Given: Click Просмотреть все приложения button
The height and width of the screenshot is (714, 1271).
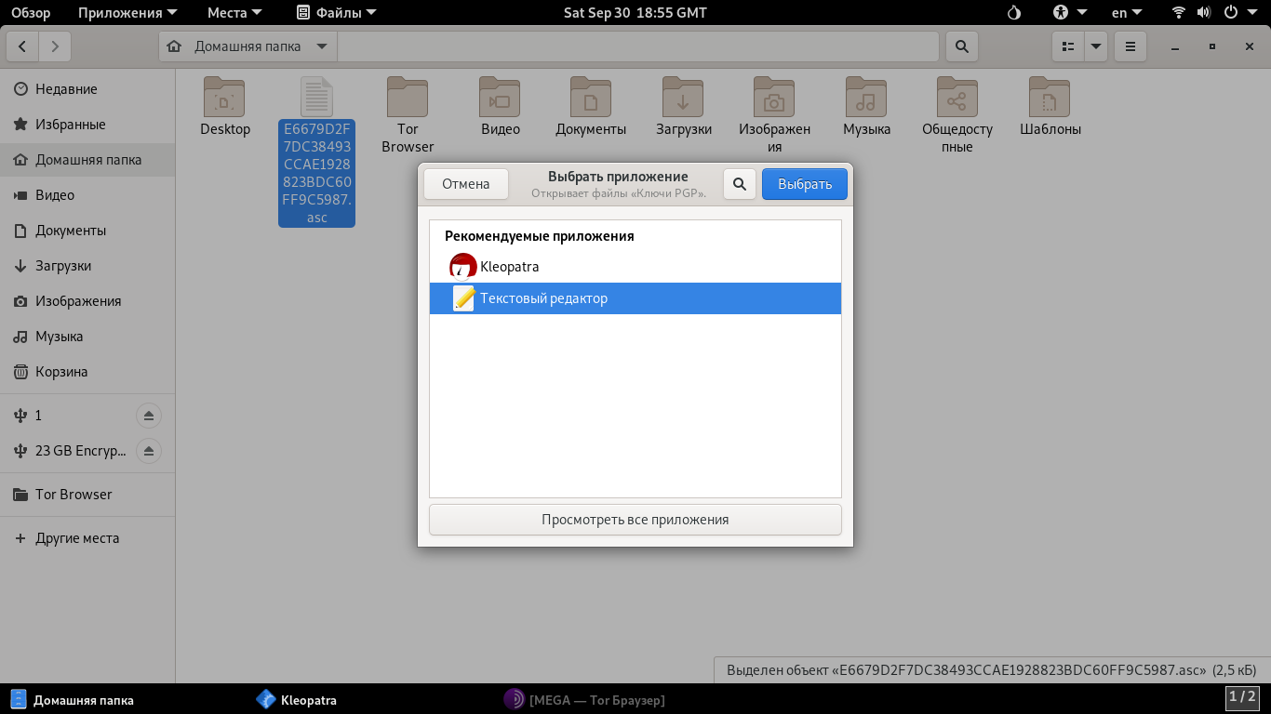Looking at the screenshot, I should point(635,520).
